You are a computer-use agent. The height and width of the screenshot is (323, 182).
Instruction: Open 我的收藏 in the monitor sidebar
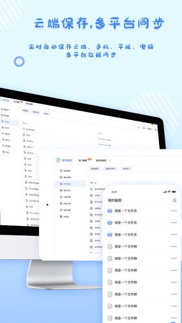coord(6,146)
